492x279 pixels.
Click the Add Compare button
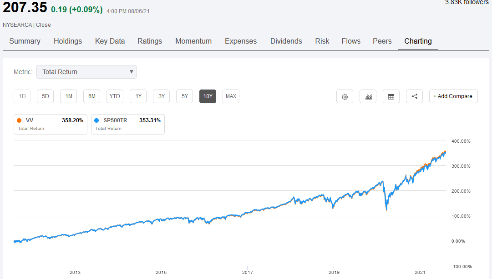tap(453, 96)
